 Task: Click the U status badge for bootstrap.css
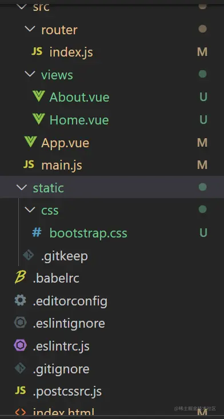click(x=203, y=233)
